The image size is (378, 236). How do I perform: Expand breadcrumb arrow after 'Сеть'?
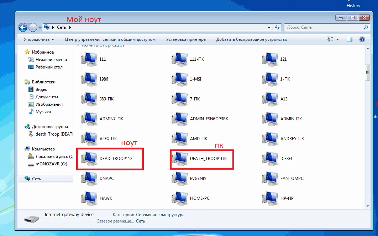[70, 27]
